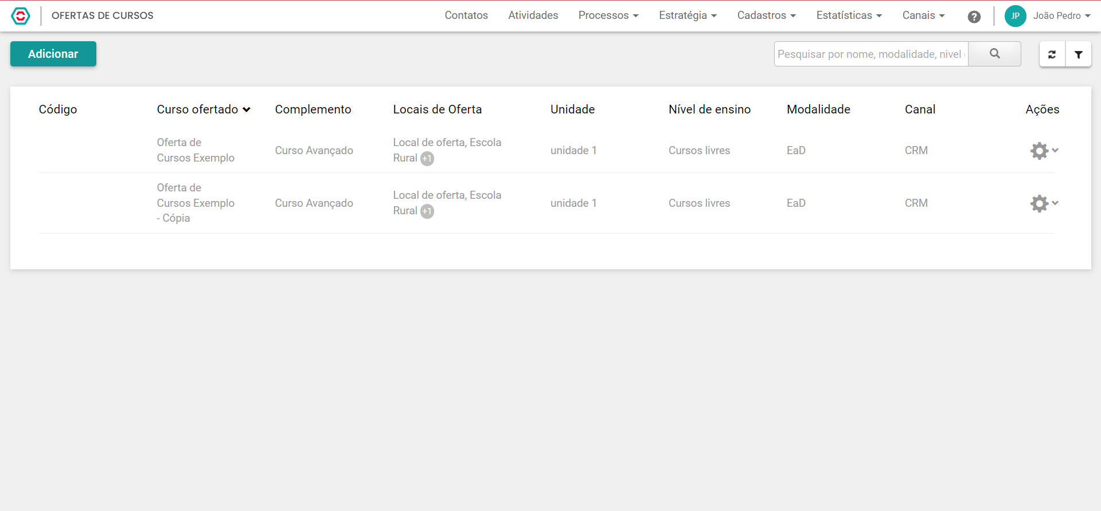Expand the Canais dropdown menu
This screenshot has height=511, width=1101.
[x=924, y=15]
